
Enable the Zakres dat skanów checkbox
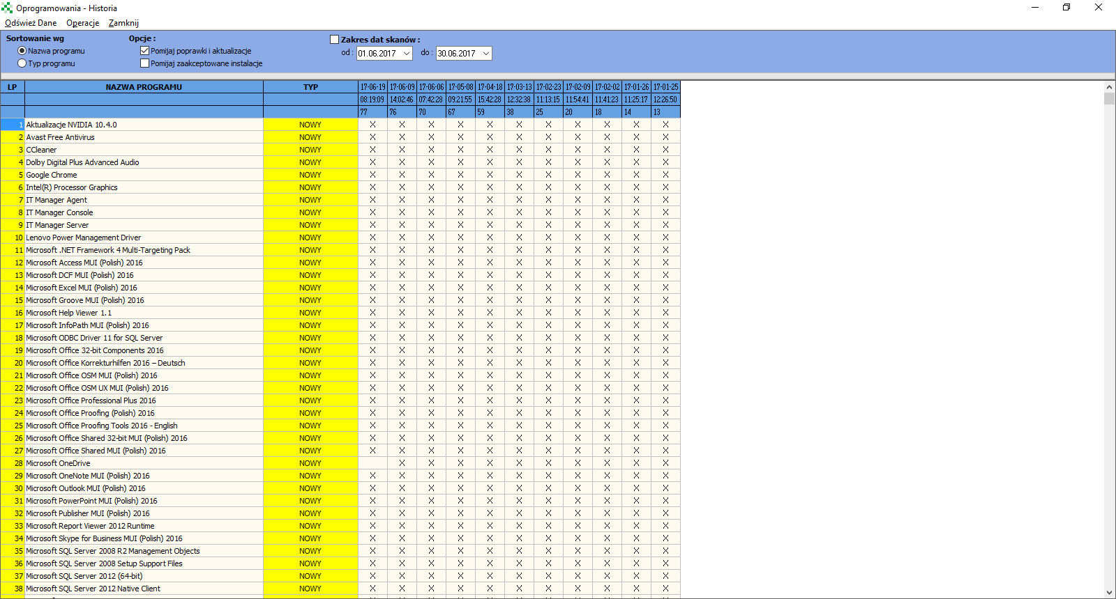click(335, 40)
